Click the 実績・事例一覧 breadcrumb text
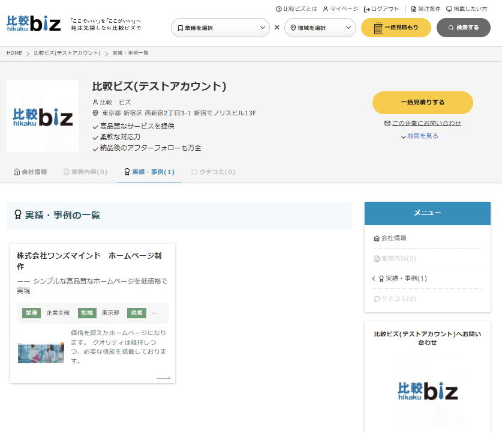 click(130, 53)
